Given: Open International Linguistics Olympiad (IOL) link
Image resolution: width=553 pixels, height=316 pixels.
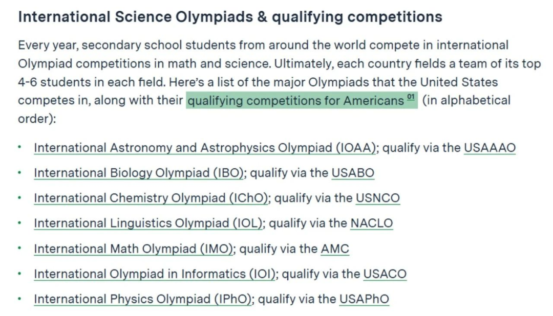Looking at the screenshot, I should click(x=148, y=223).
